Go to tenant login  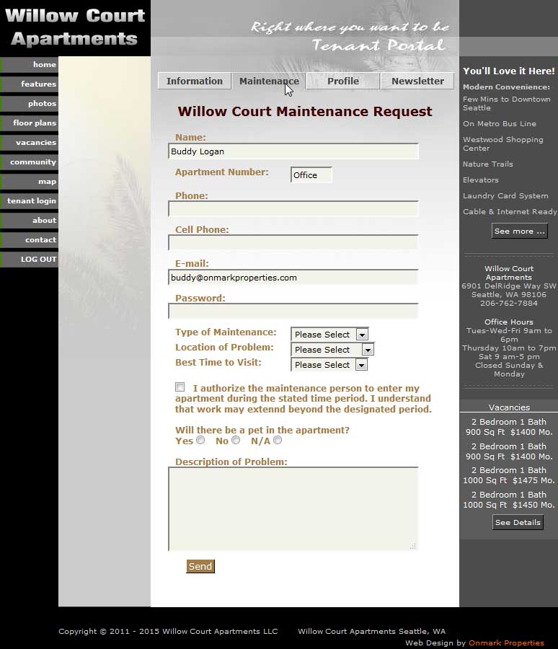(x=29, y=200)
